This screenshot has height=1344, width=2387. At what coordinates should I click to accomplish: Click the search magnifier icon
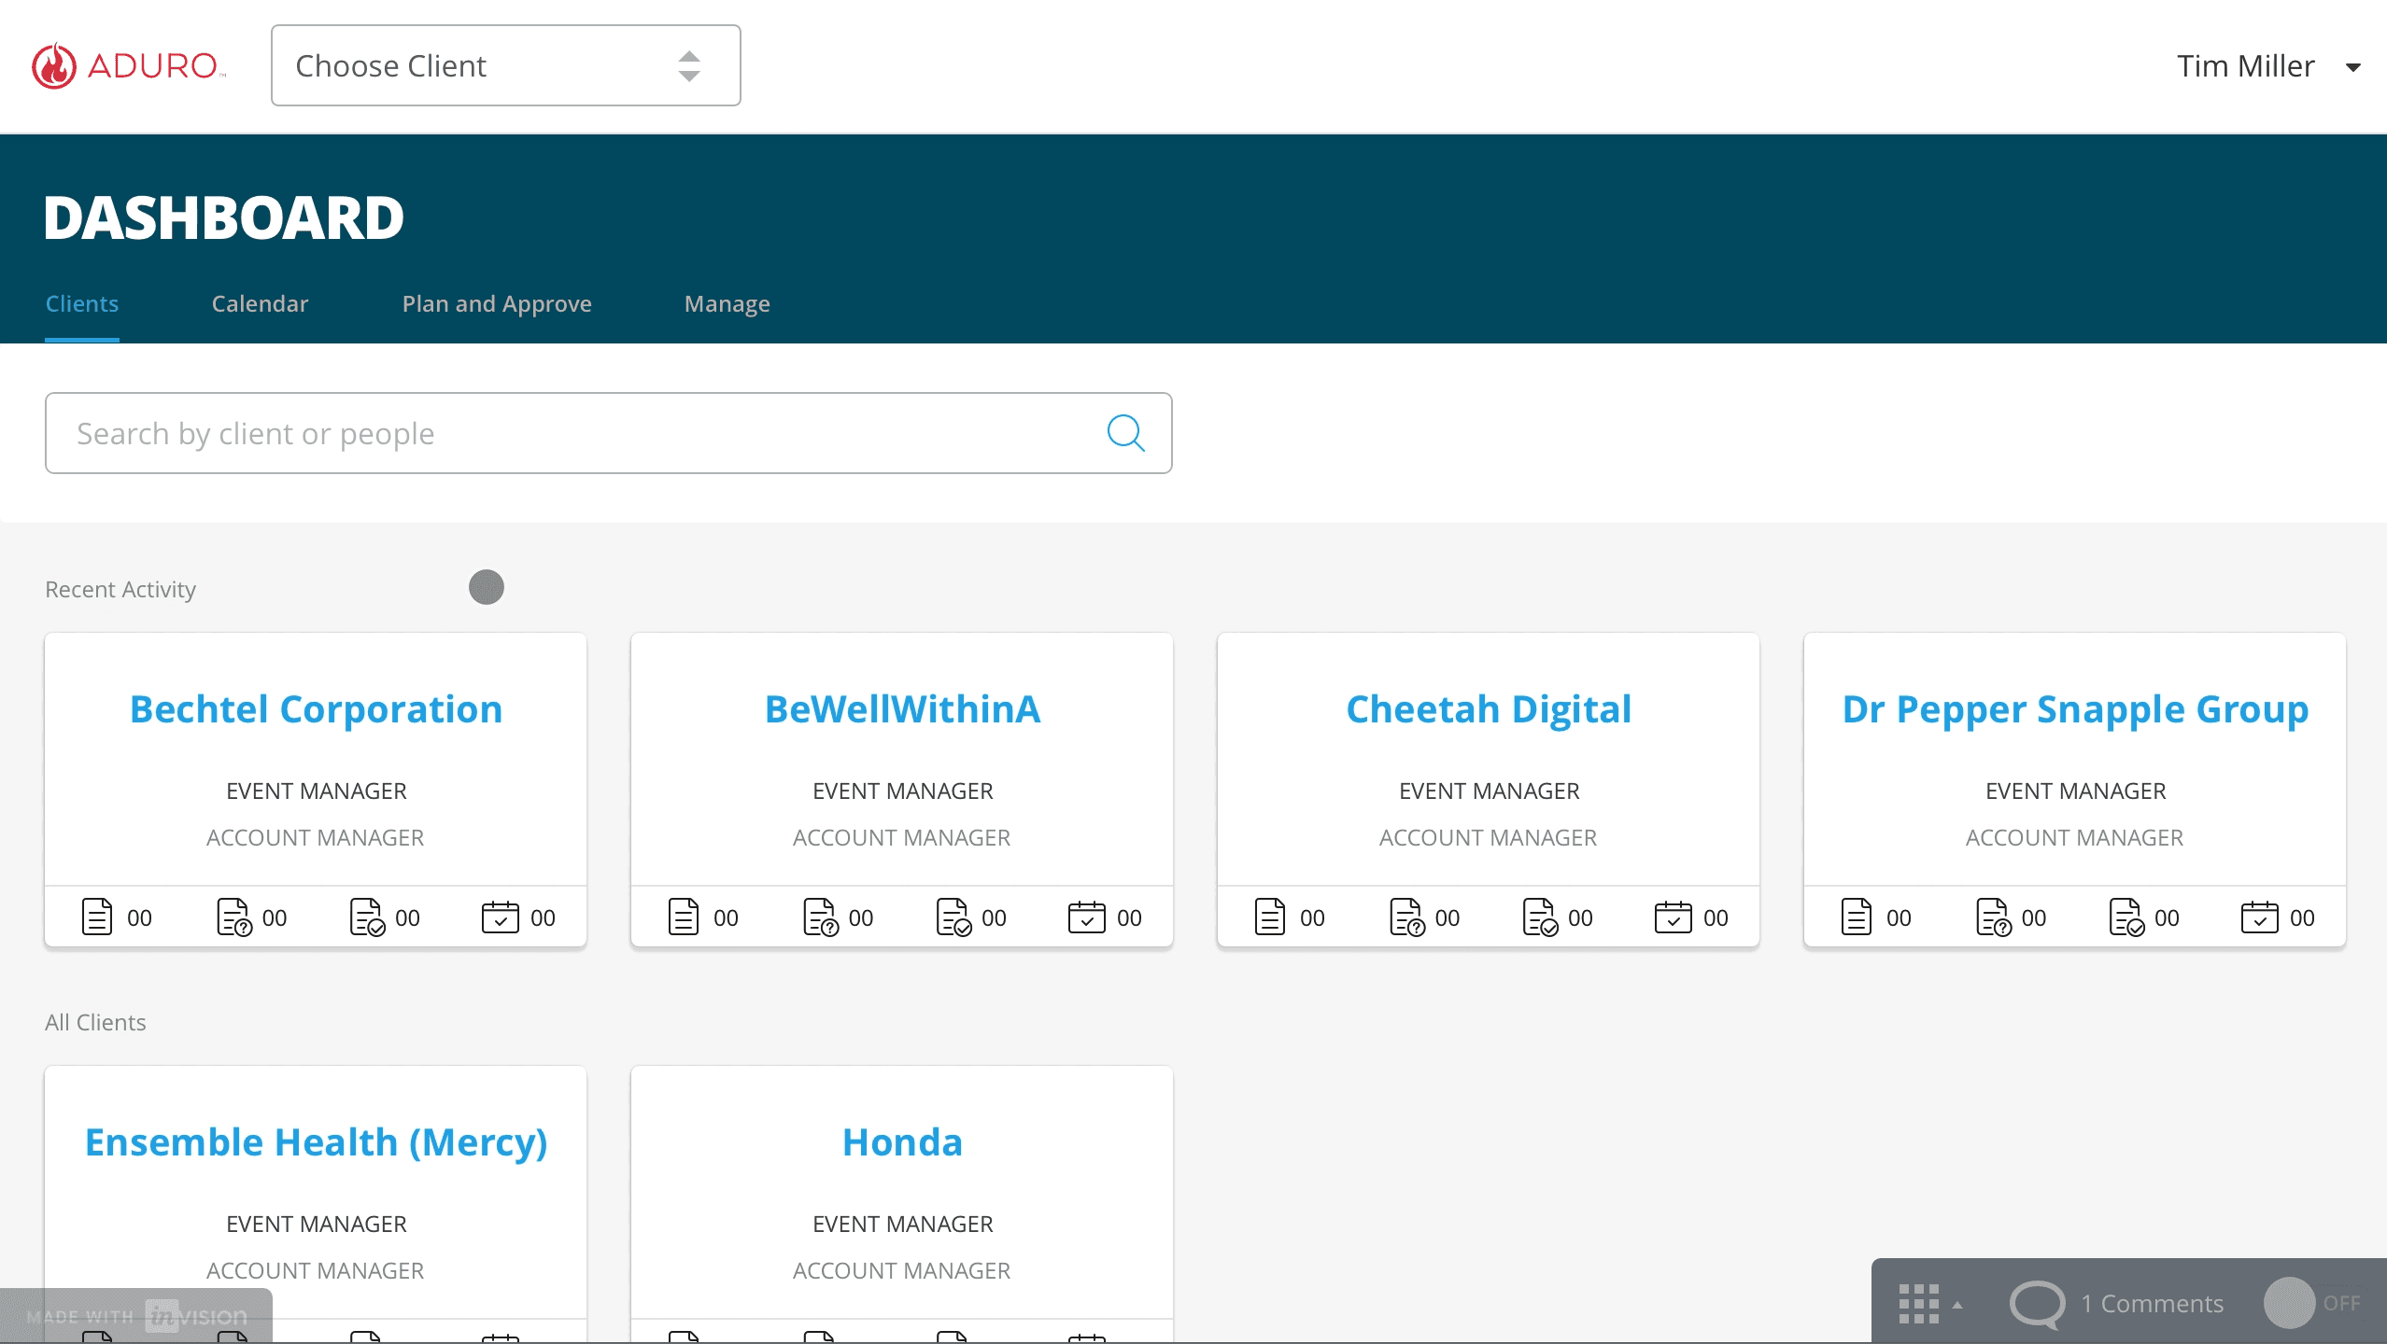point(1125,433)
